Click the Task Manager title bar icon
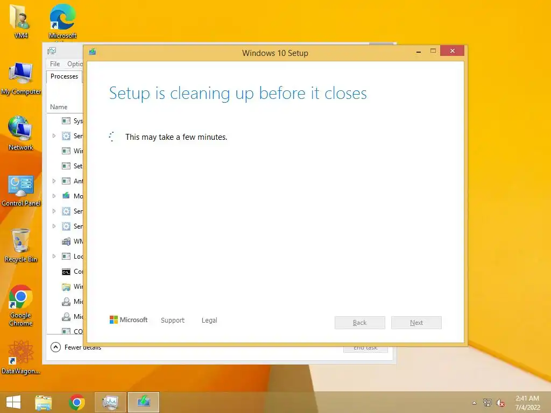Image resolution: width=551 pixels, height=413 pixels. pyautogui.click(x=52, y=51)
